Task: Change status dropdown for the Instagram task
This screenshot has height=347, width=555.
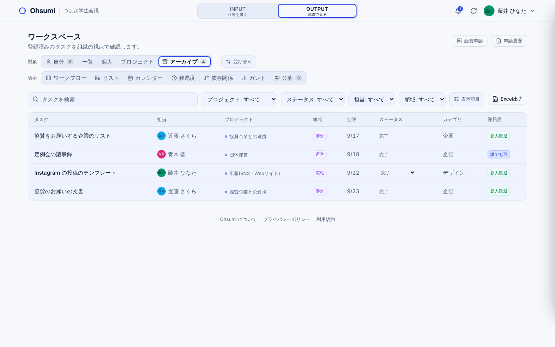Action: click(397, 173)
